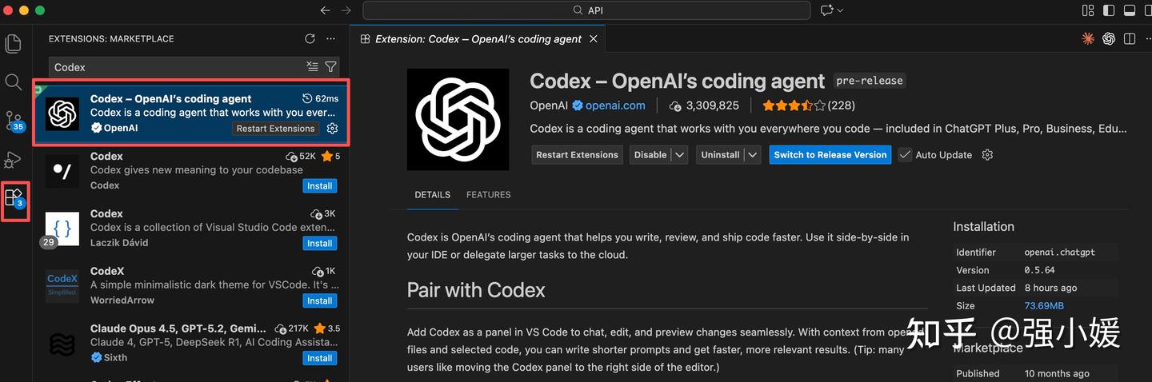Click Switch to Release Version

tap(830, 155)
